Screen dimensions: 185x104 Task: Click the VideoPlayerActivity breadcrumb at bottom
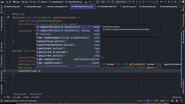pos(20,94)
